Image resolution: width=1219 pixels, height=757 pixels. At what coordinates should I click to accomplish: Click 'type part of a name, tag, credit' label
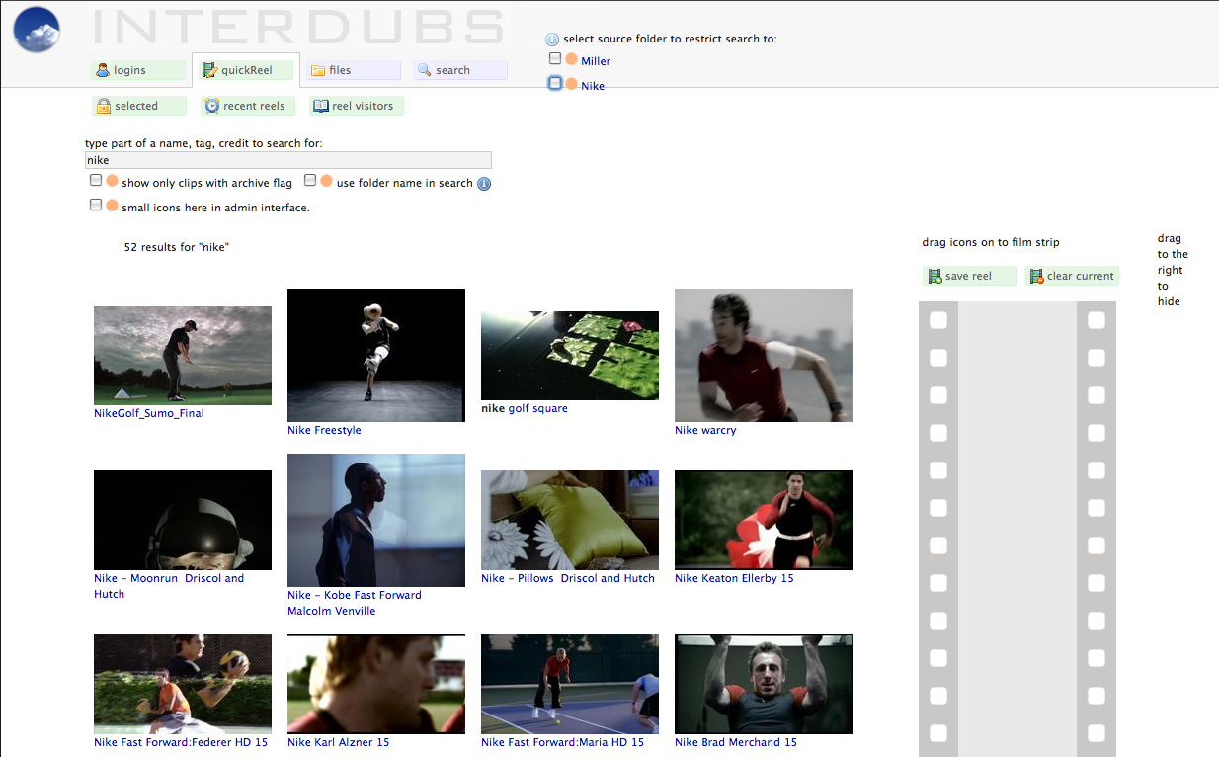[203, 143]
